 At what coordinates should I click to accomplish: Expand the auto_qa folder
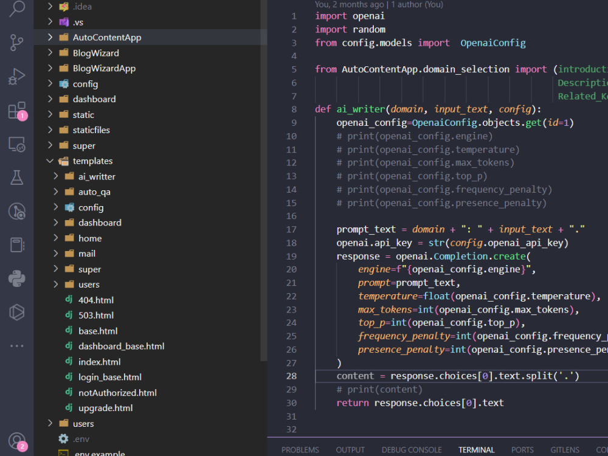coord(56,192)
